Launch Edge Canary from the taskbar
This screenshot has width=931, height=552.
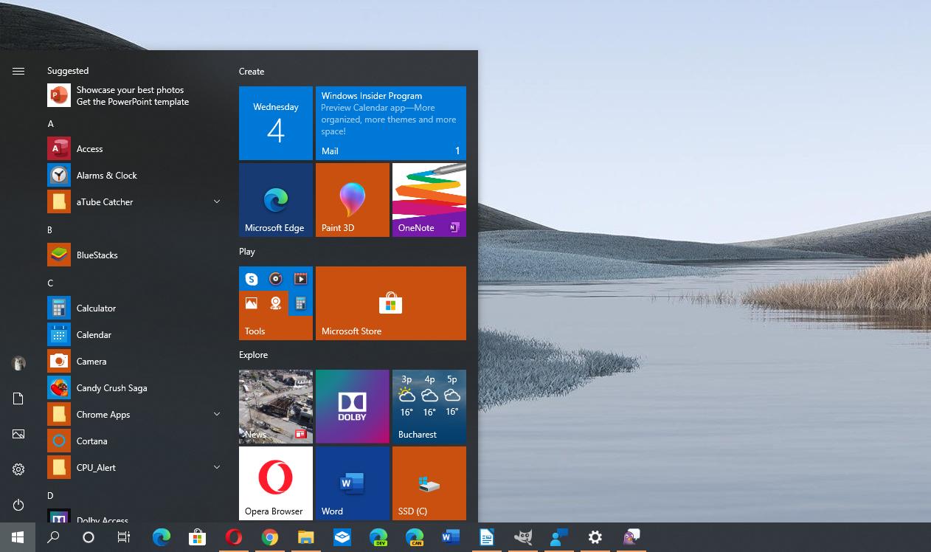pos(415,537)
